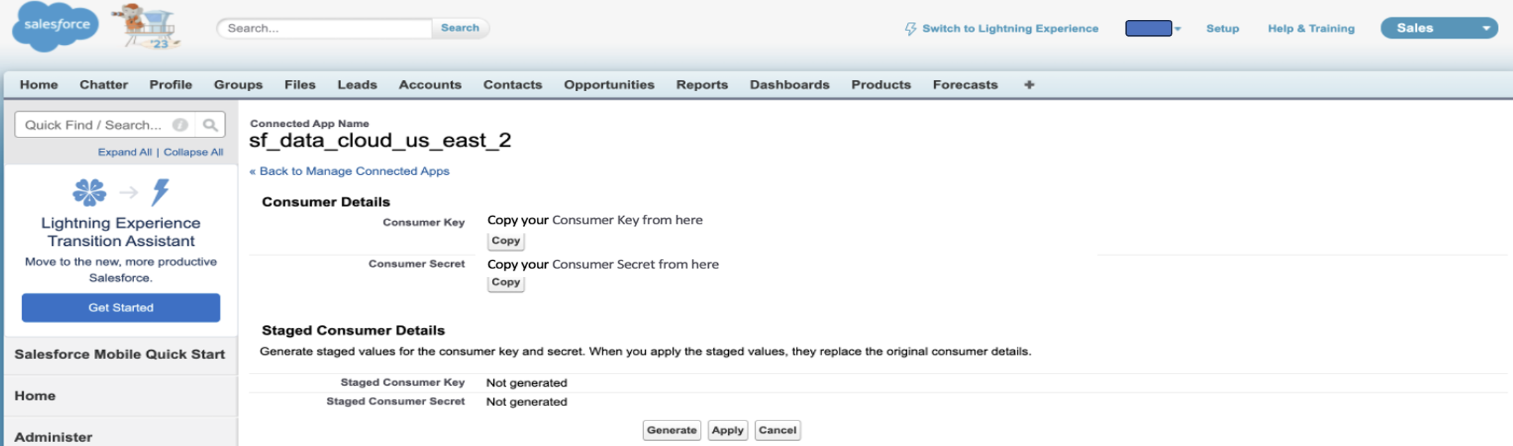Open the Leads tab
Screen dimensions: 1513x446
tap(357, 85)
